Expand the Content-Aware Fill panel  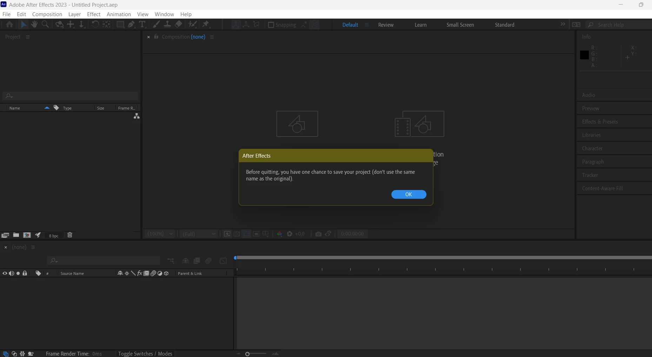tap(602, 189)
